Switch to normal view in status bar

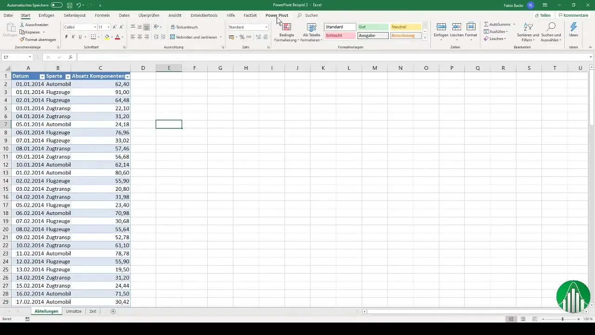coord(511,319)
